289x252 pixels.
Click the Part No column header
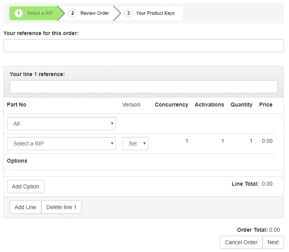pos(17,105)
